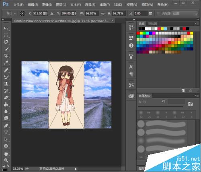This screenshot has width=201, height=172.
Task: Toggle the maintain aspect ratio link
Action: pos(103,14)
